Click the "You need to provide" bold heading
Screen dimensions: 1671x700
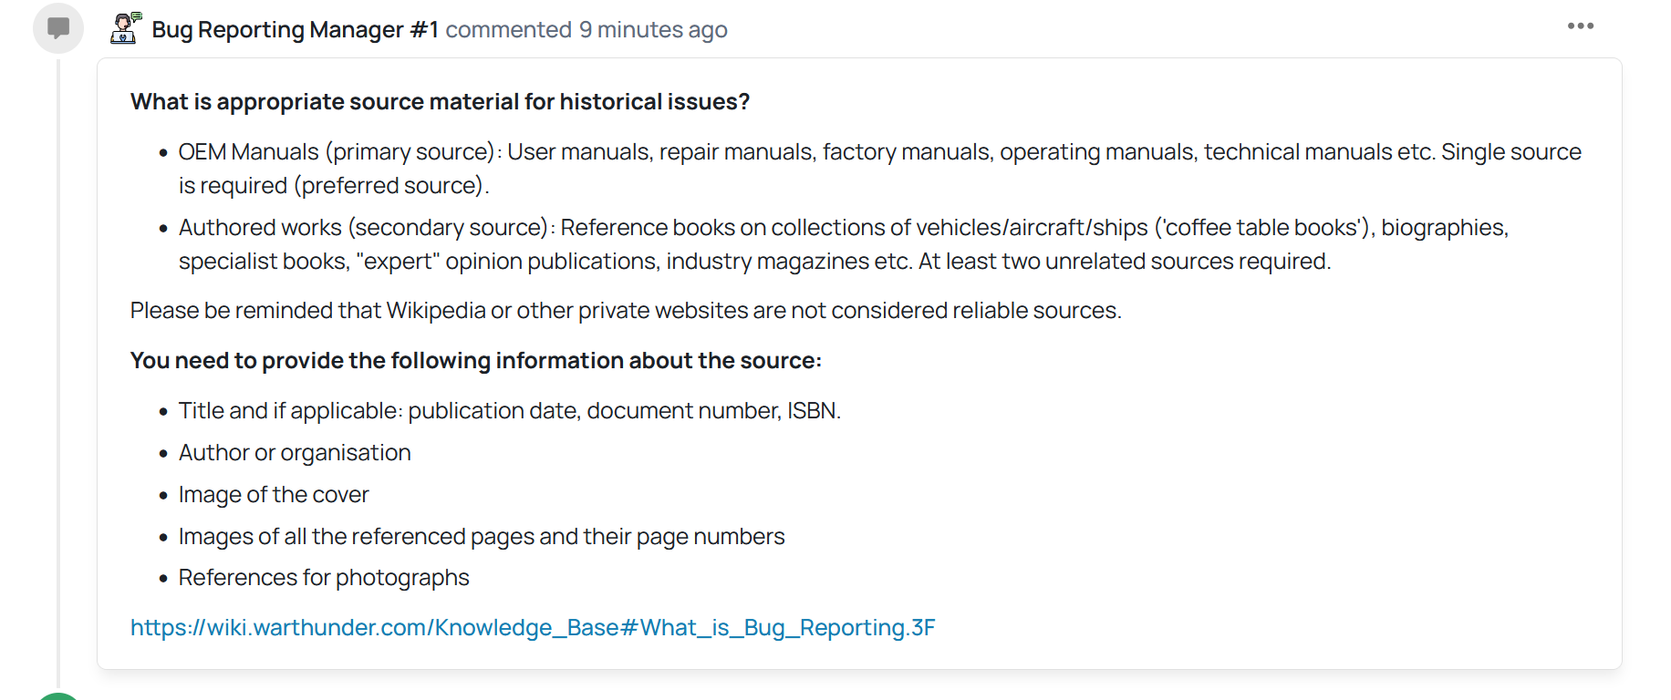(475, 361)
